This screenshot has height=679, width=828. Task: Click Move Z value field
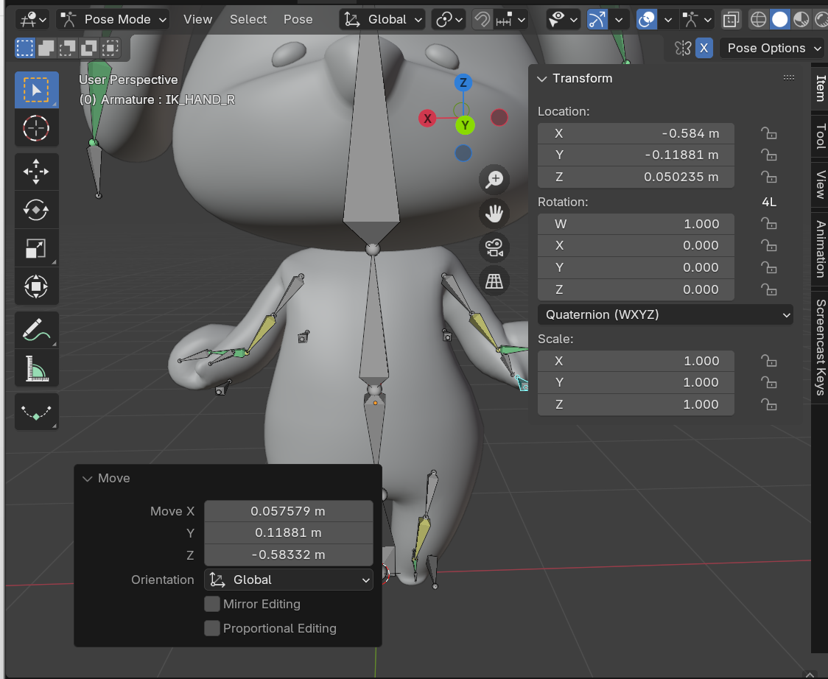pyautogui.click(x=289, y=555)
